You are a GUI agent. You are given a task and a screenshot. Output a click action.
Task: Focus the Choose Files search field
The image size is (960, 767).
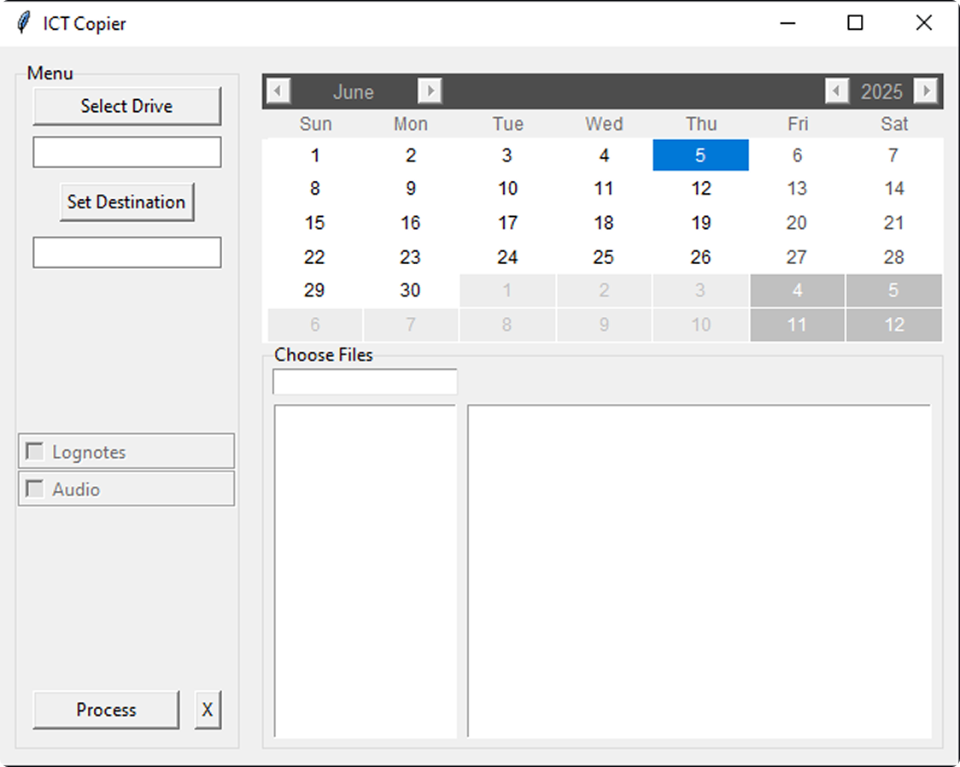[365, 381]
